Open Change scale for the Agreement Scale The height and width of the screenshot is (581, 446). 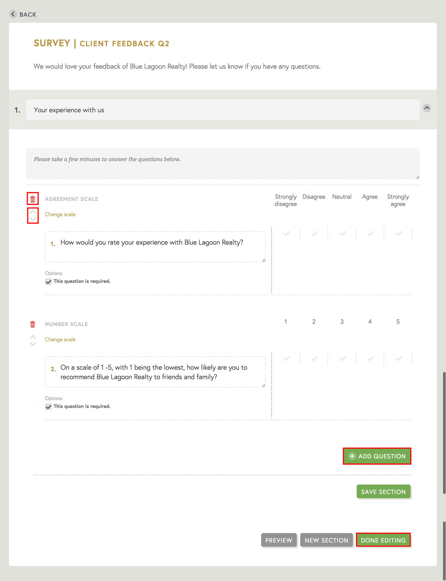click(60, 214)
